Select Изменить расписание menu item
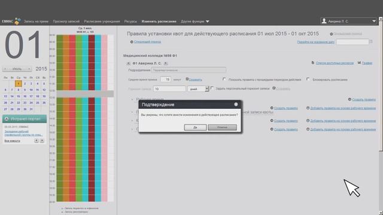The image size is (383, 215). (159, 21)
